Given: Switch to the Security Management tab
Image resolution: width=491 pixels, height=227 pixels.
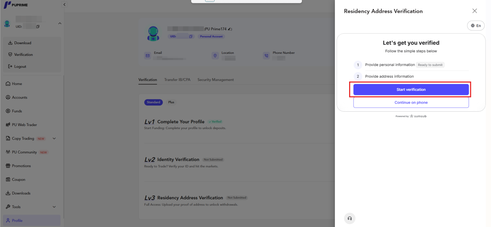Looking at the screenshot, I should coord(216,80).
